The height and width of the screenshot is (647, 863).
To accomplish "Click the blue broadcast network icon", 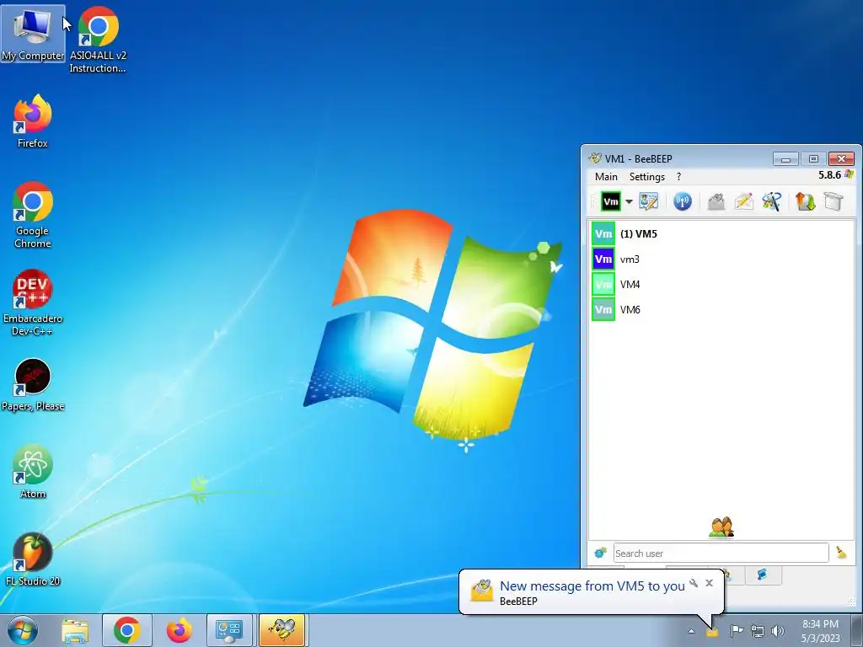I will [x=683, y=201].
